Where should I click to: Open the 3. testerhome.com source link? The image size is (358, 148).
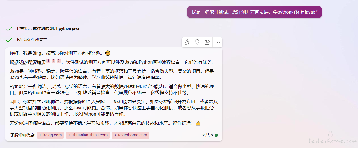click(130, 135)
